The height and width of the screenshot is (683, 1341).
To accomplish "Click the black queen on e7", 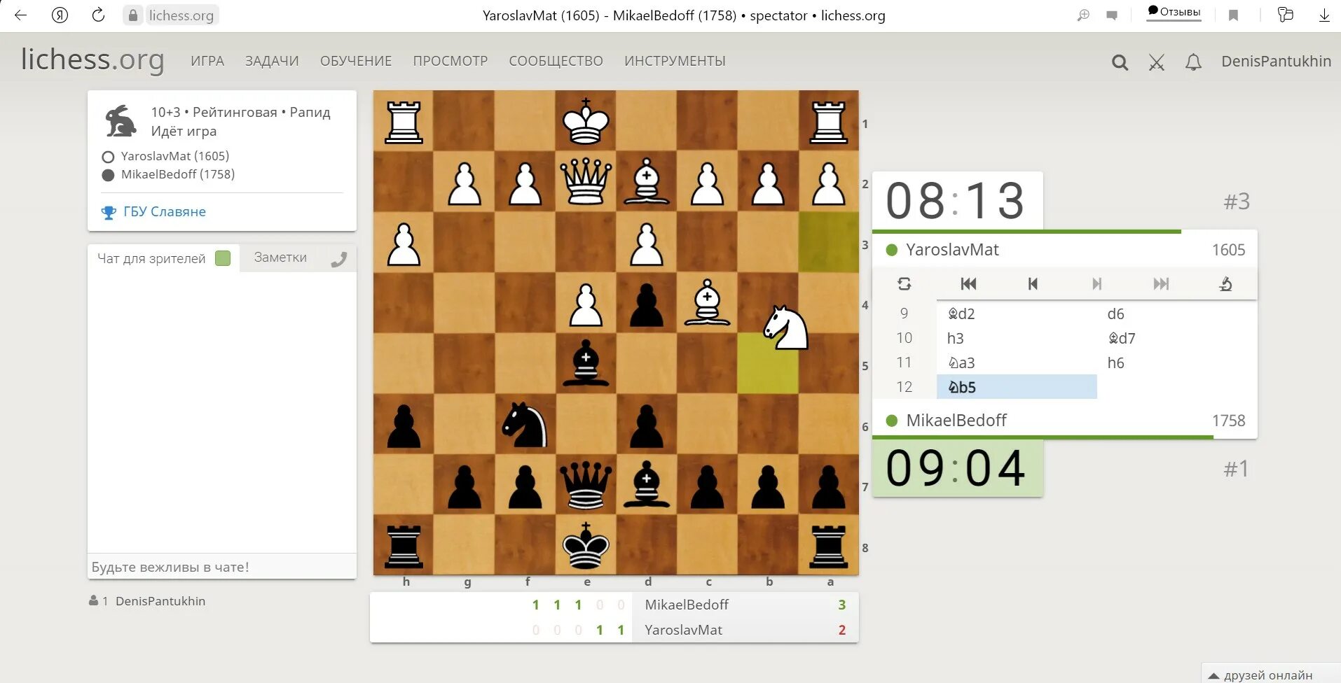I will click(x=586, y=484).
